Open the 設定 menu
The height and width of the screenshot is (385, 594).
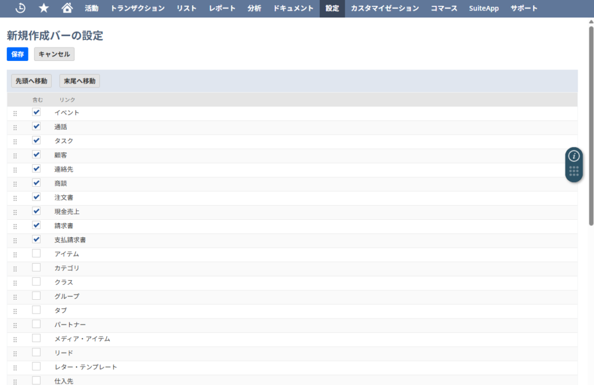332,8
